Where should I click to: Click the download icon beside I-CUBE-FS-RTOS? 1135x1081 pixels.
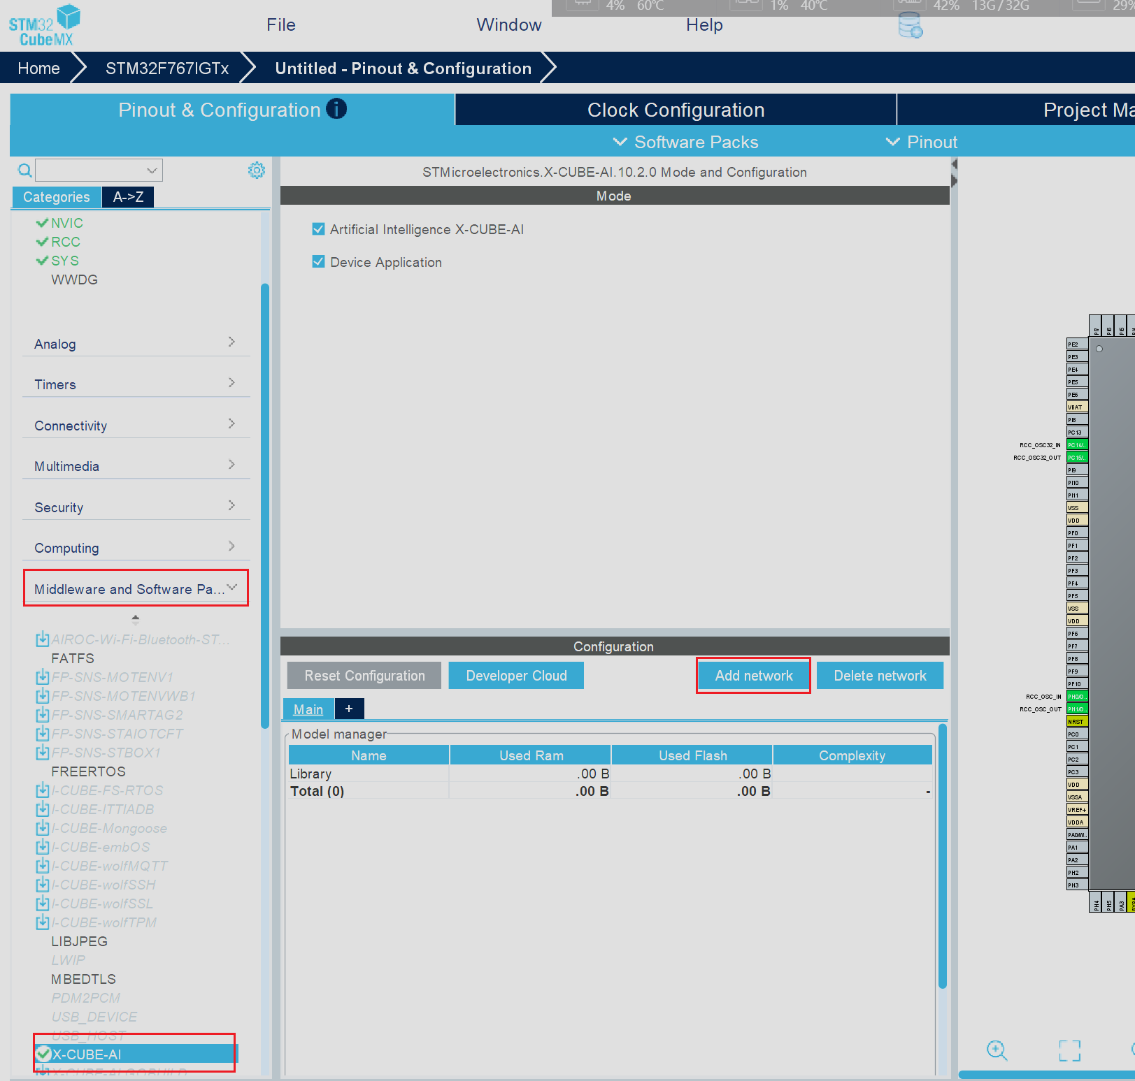point(43,790)
